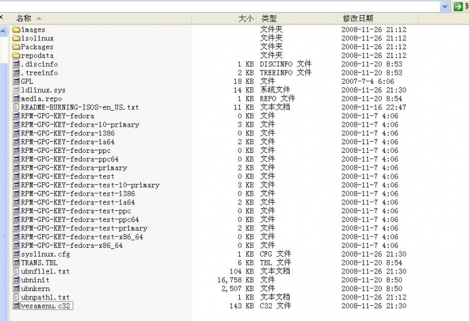Select RPM-GPG-KEY-fedora-test-10-primary file name
This screenshot has width=469, height=321.
(90, 185)
